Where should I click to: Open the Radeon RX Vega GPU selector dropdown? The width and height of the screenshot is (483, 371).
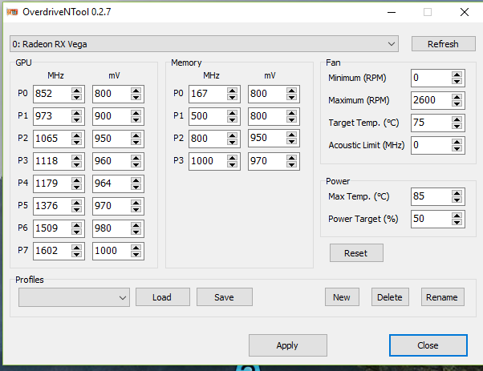click(204, 44)
